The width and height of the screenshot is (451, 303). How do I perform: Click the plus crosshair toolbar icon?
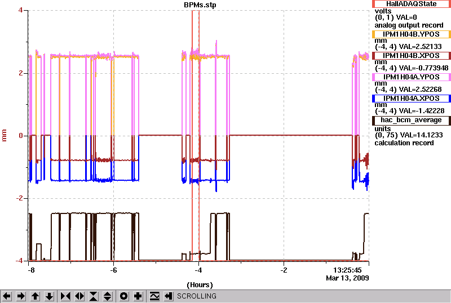pos(138,296)
